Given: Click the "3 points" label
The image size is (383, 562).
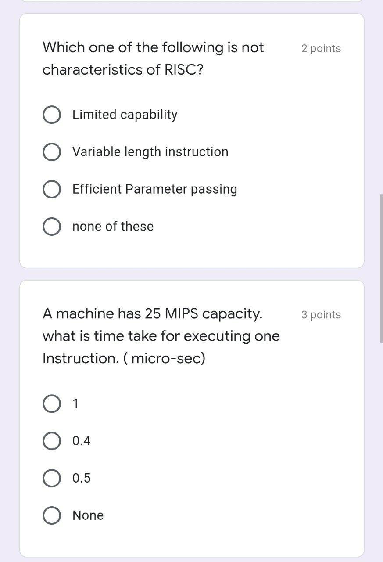Looking at the screenshot, I should coord(321,315).
